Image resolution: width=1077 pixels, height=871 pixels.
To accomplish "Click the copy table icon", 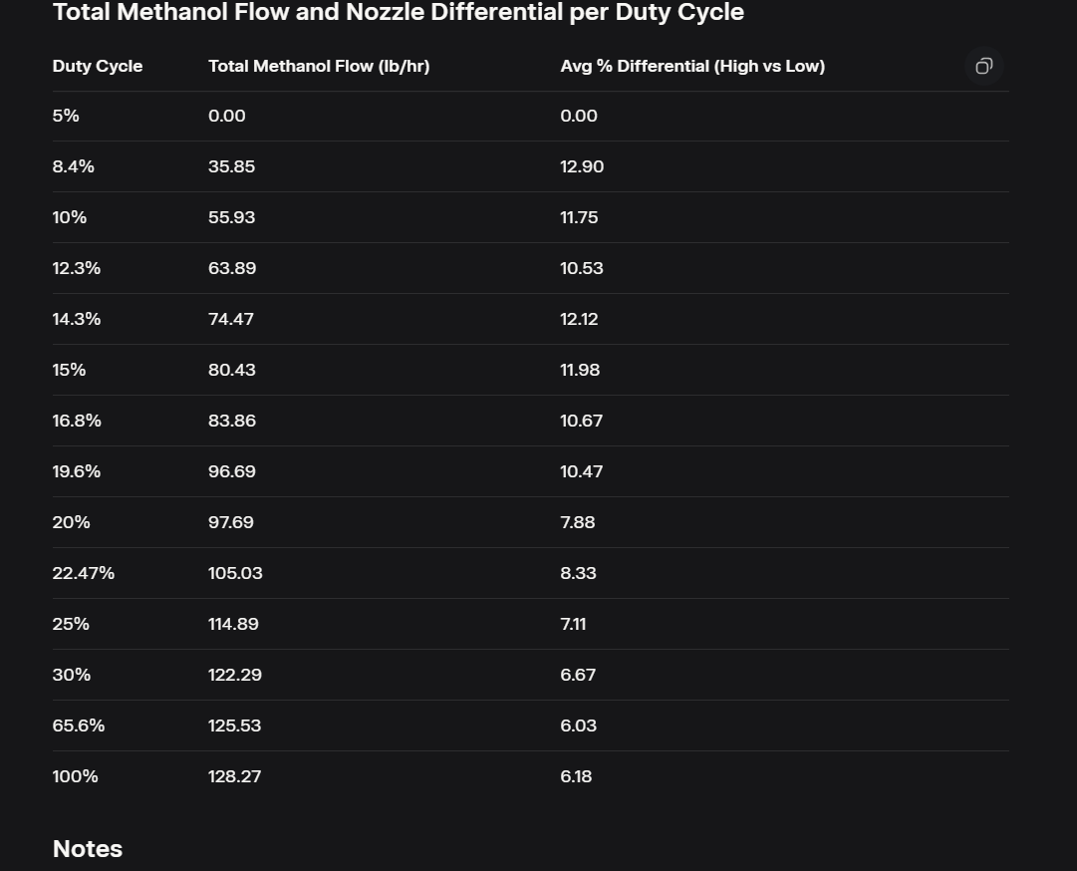I will pyautogui.click(x=983, y=66).
